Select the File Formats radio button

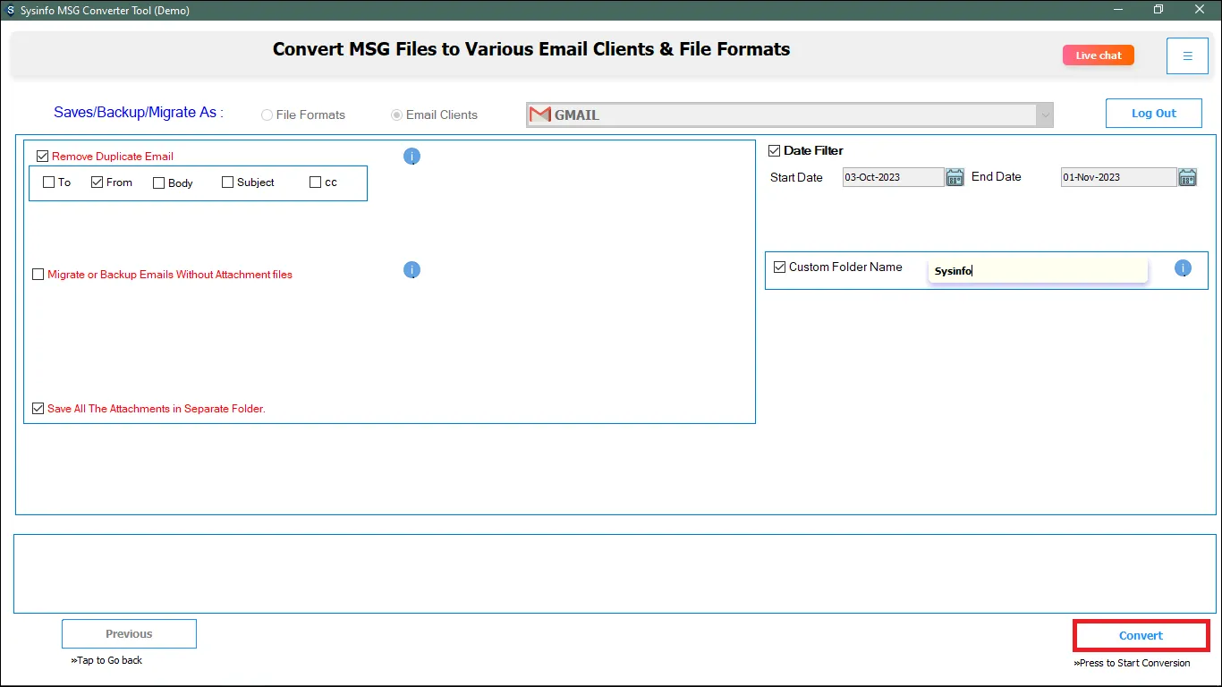(267, 115)
